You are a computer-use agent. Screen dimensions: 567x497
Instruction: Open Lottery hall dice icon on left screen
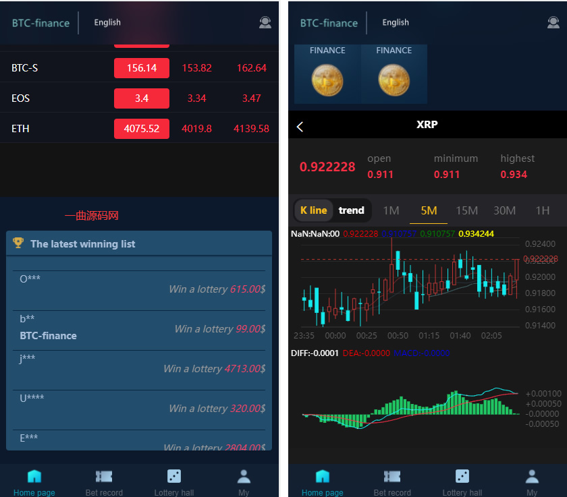click(x=173, y=477)
